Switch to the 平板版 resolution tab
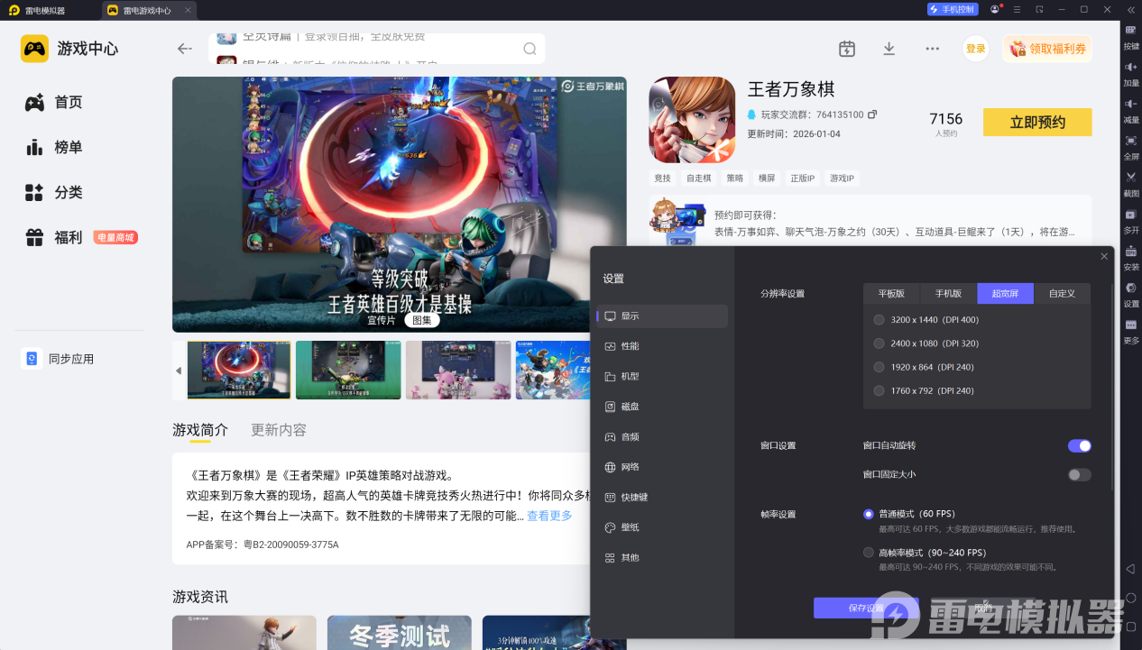Screen dimensions: 1142x650 point(890,294)
